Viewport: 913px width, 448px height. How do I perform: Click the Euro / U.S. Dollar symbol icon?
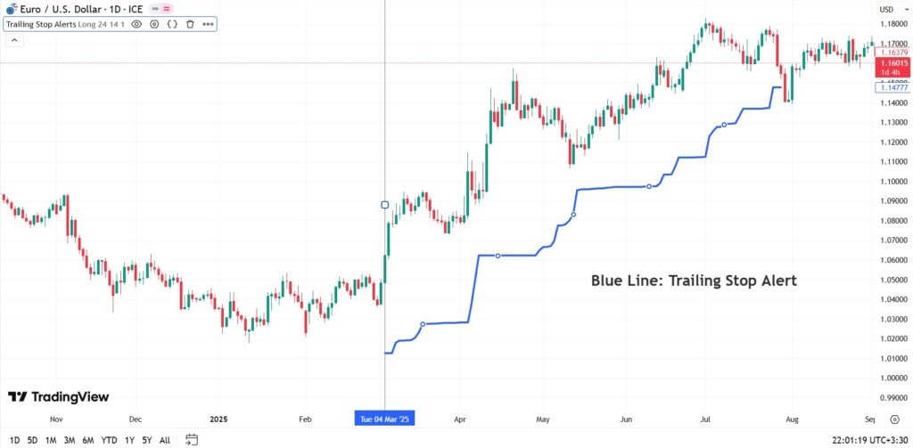coord(12,8)
